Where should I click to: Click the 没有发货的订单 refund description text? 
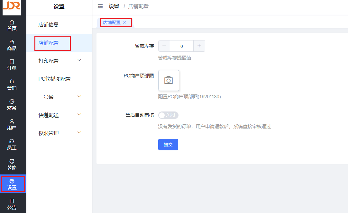point(215,127)
